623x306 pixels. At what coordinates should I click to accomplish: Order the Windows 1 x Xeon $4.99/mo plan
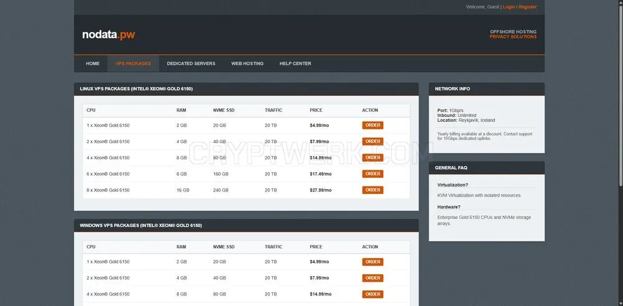click(373, 262)
